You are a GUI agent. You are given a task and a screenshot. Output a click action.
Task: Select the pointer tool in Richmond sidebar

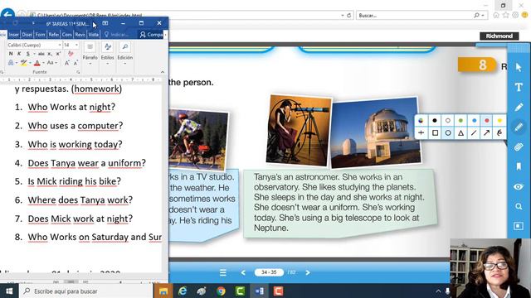(x=519, y=67)
